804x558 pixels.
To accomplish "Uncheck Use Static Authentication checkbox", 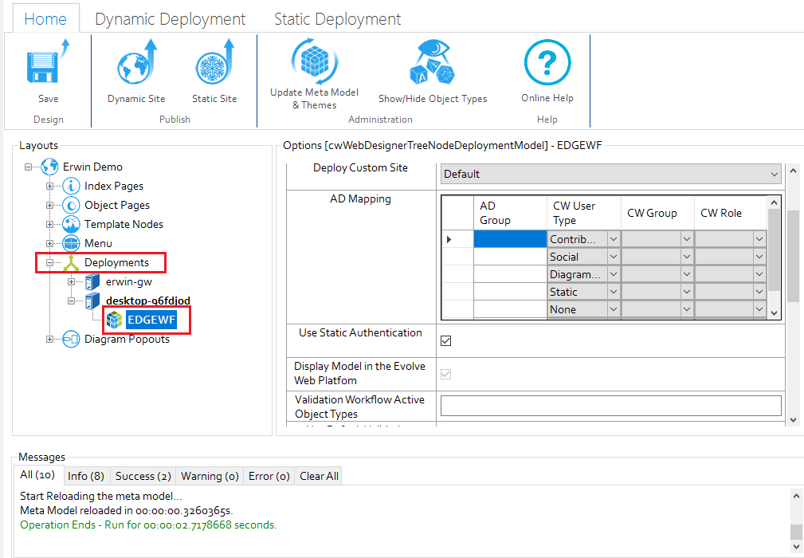I will 446,340.
